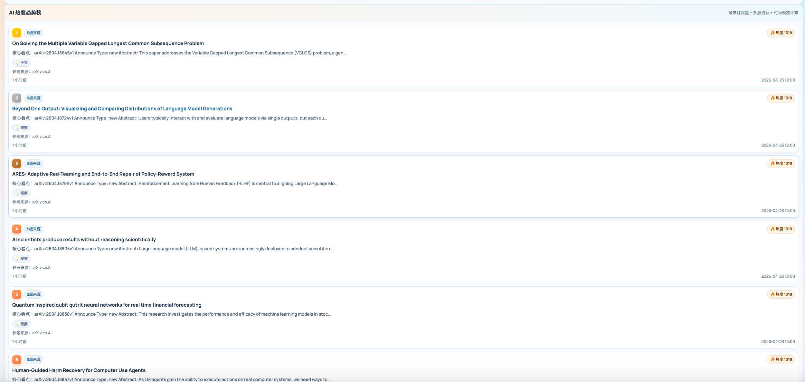Open 'Quantum inspired qubit qutrit' title
The height and width of the screenshot is (382, 805).
(107, 305)
